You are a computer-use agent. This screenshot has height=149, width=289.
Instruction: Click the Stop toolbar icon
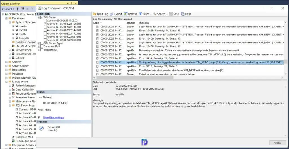tap(171, 14)
